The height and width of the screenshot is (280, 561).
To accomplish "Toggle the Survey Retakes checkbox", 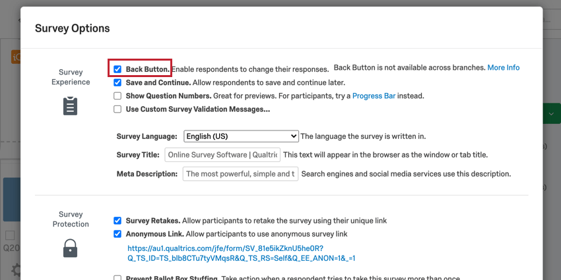I will point(117,220).
